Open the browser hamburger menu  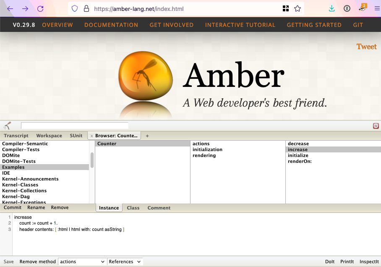[x=377, y=9]
